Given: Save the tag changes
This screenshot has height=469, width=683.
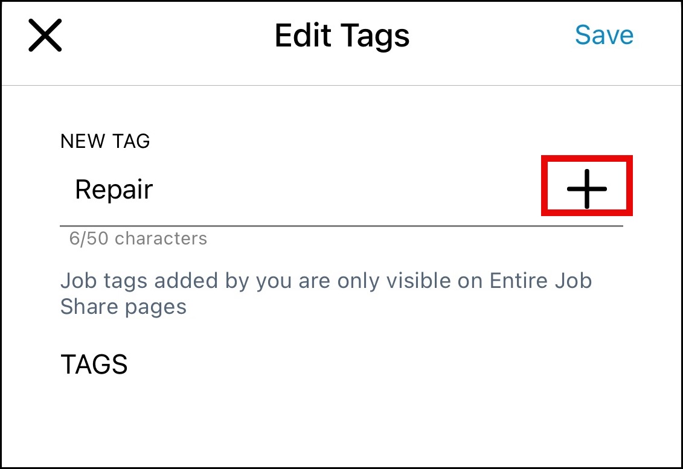Looking at the screenshot, I should click(604, 35).
